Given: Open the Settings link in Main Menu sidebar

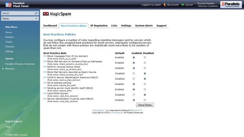Looking at the screenshot, I should (x=9, y=51).
